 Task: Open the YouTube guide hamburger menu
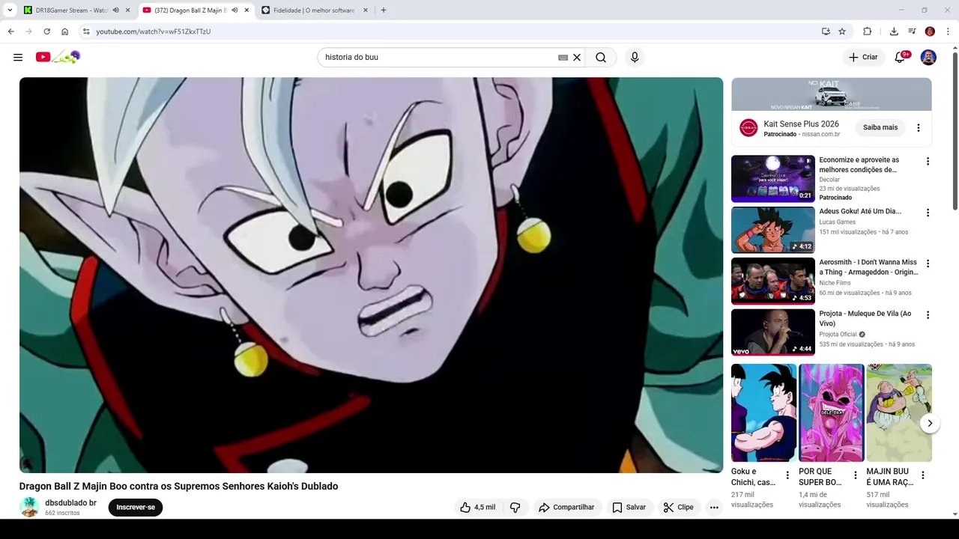(x=18, y=57)
